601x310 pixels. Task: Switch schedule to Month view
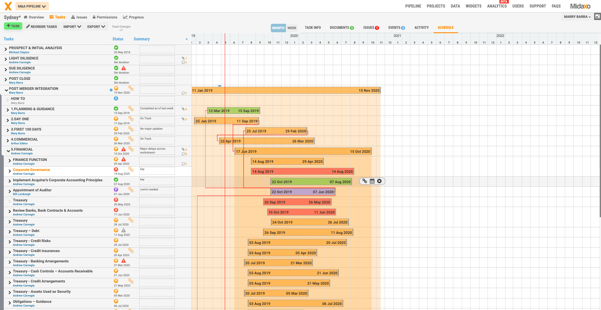point(278,28)
